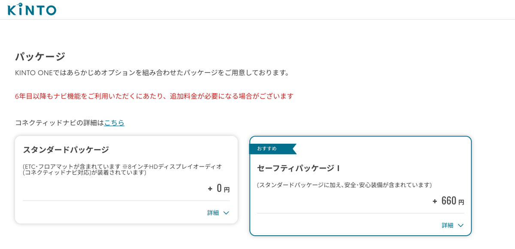Viewport: 515px width, 249px height.
Task: Click the red navigation fee notice text
Action: coord(154,96)
